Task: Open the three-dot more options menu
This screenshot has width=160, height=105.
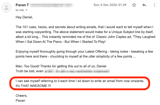Action: click(x=155, y=5)
